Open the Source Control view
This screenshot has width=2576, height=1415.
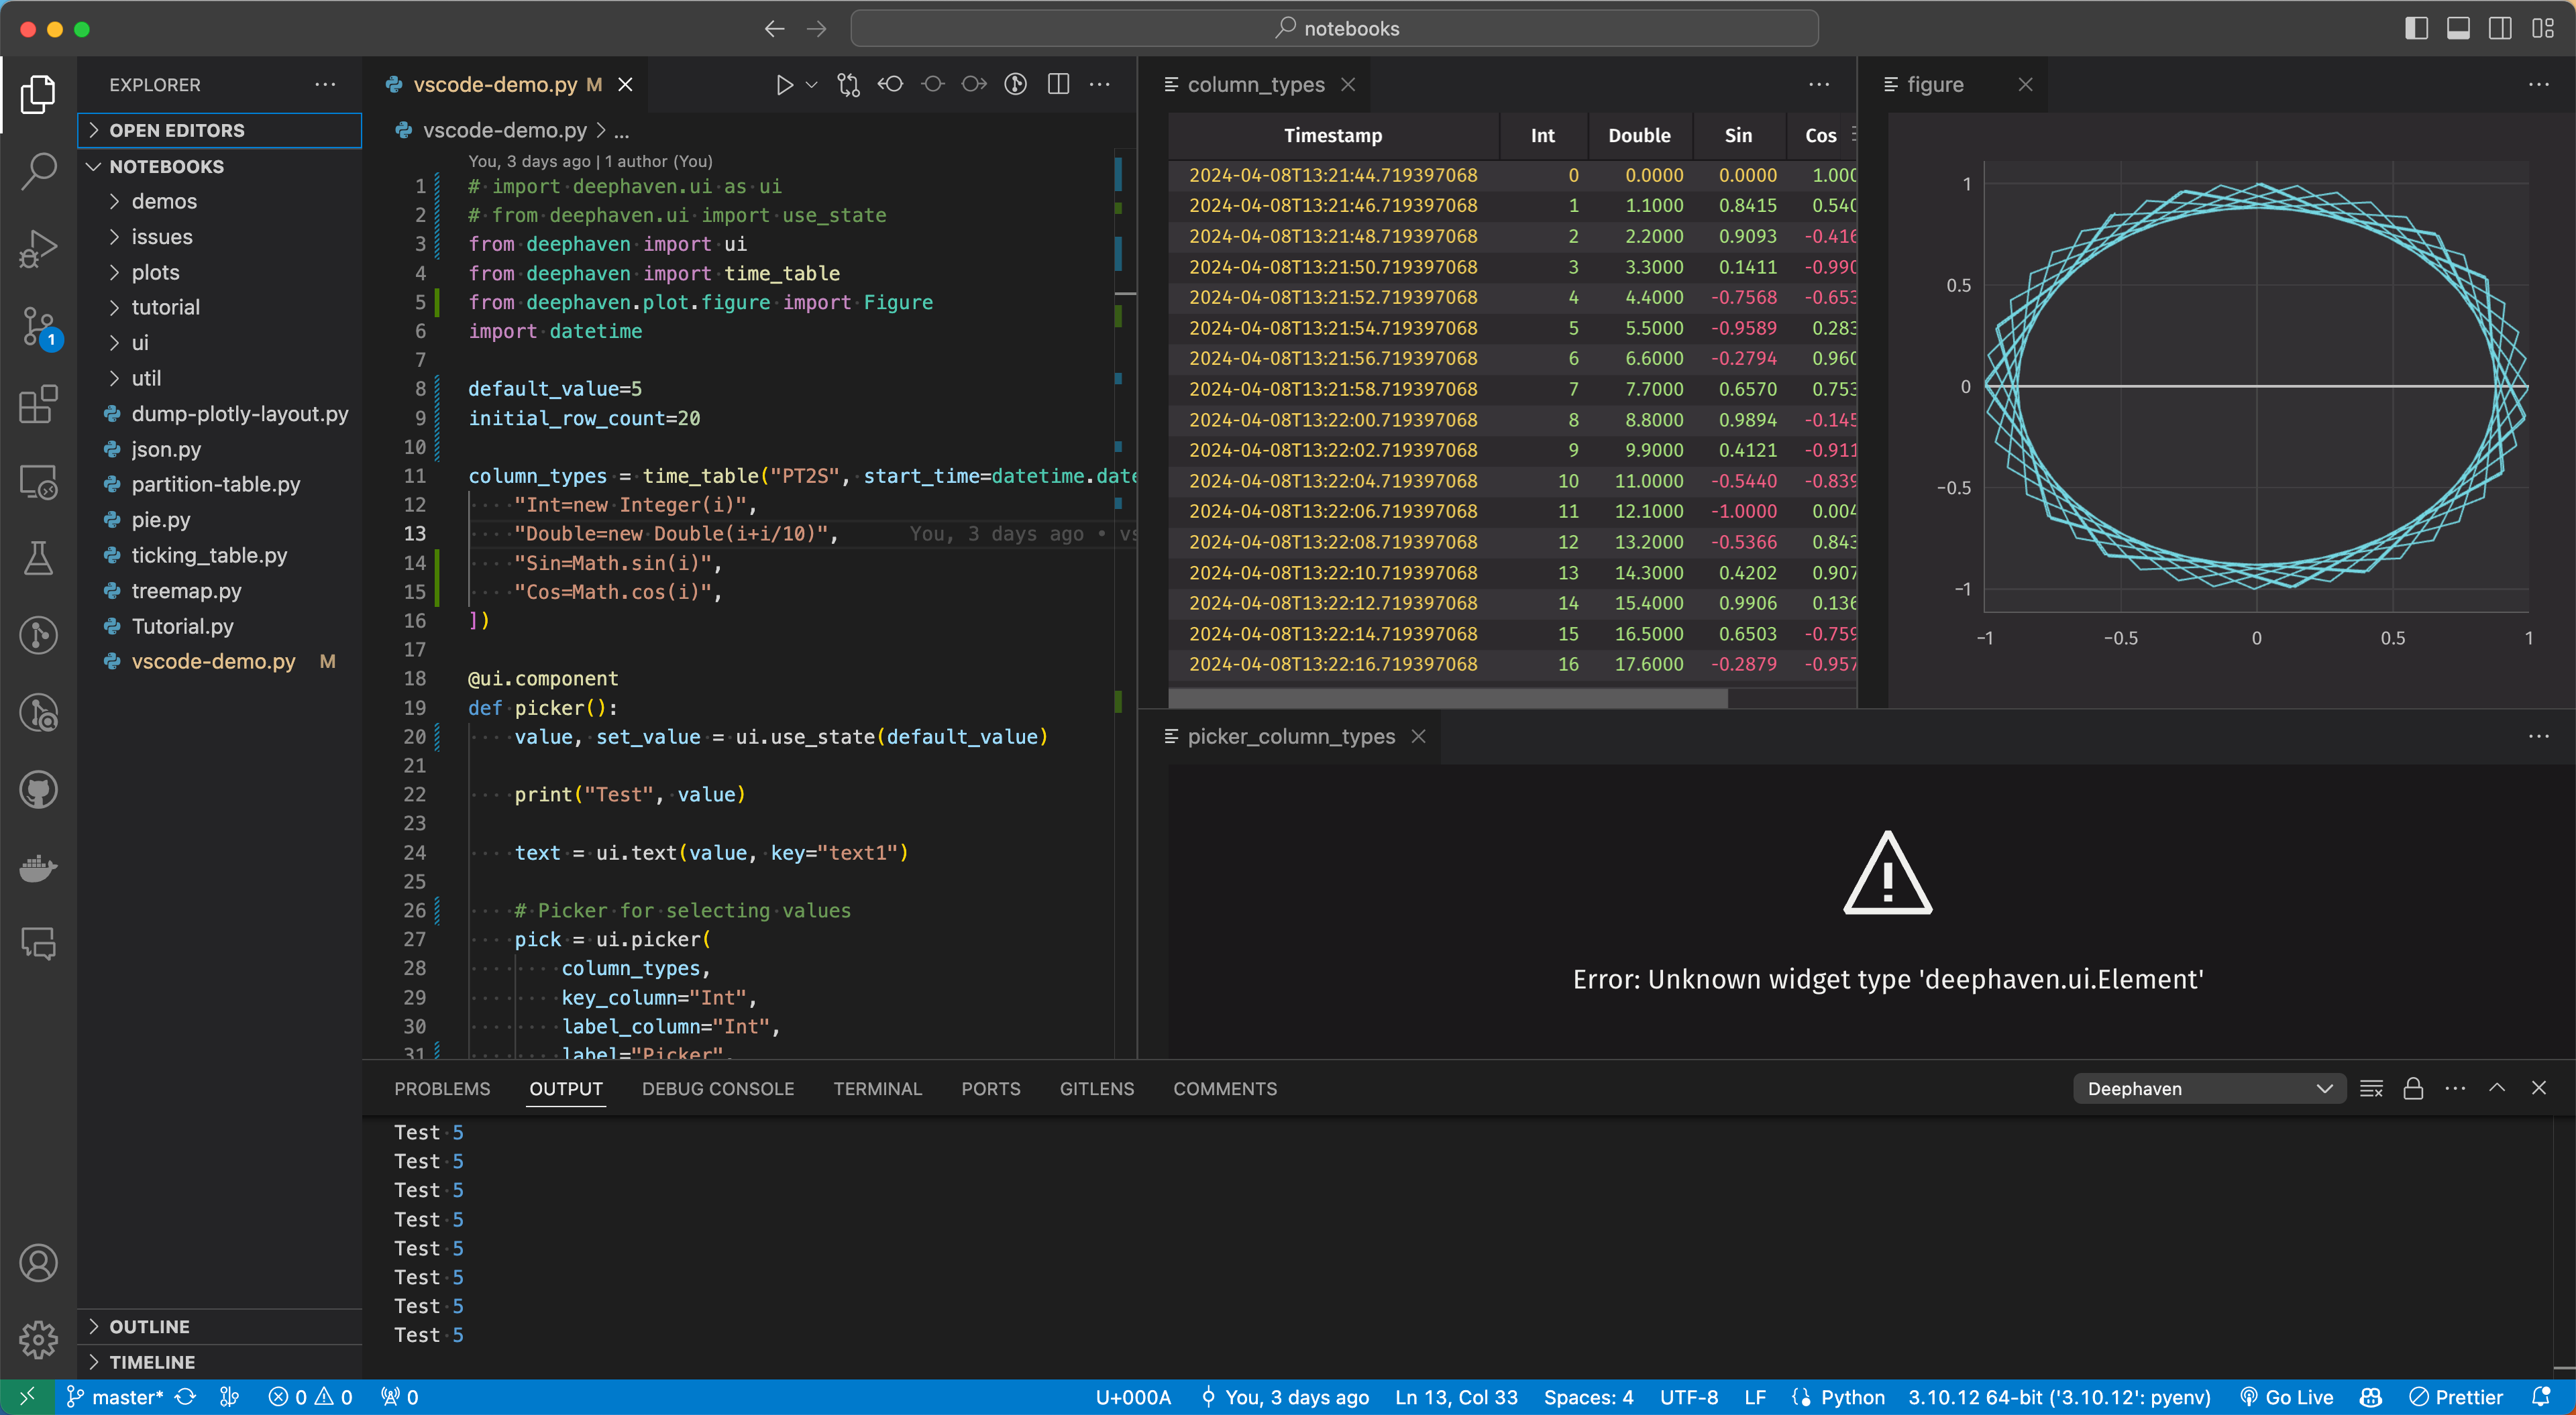38,326
